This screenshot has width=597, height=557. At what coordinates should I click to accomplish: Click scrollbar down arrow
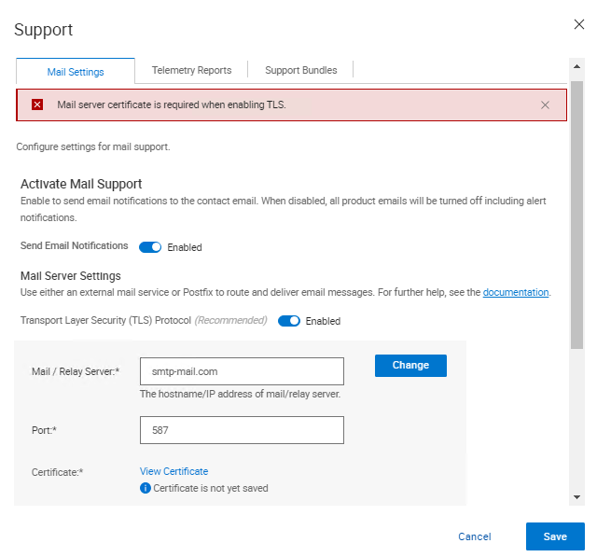point(576,497)
